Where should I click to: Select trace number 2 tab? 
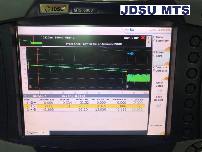pos(148,42)
